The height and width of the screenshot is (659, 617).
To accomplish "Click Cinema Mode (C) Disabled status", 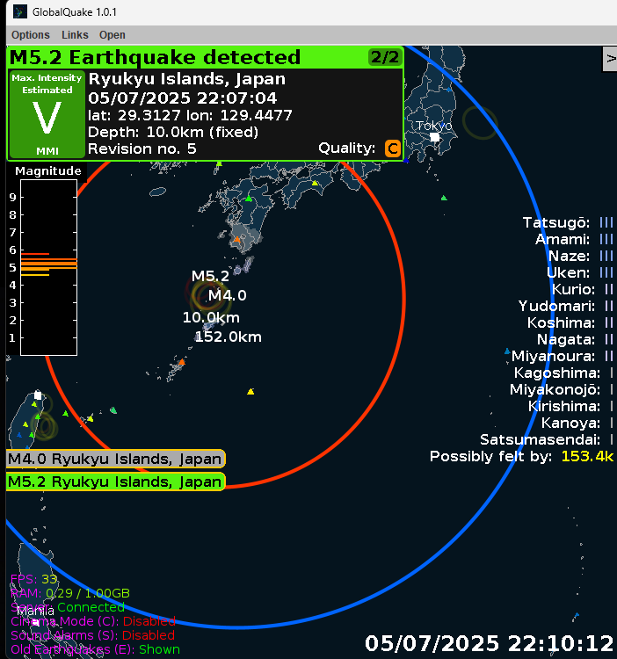I will 93,621.
